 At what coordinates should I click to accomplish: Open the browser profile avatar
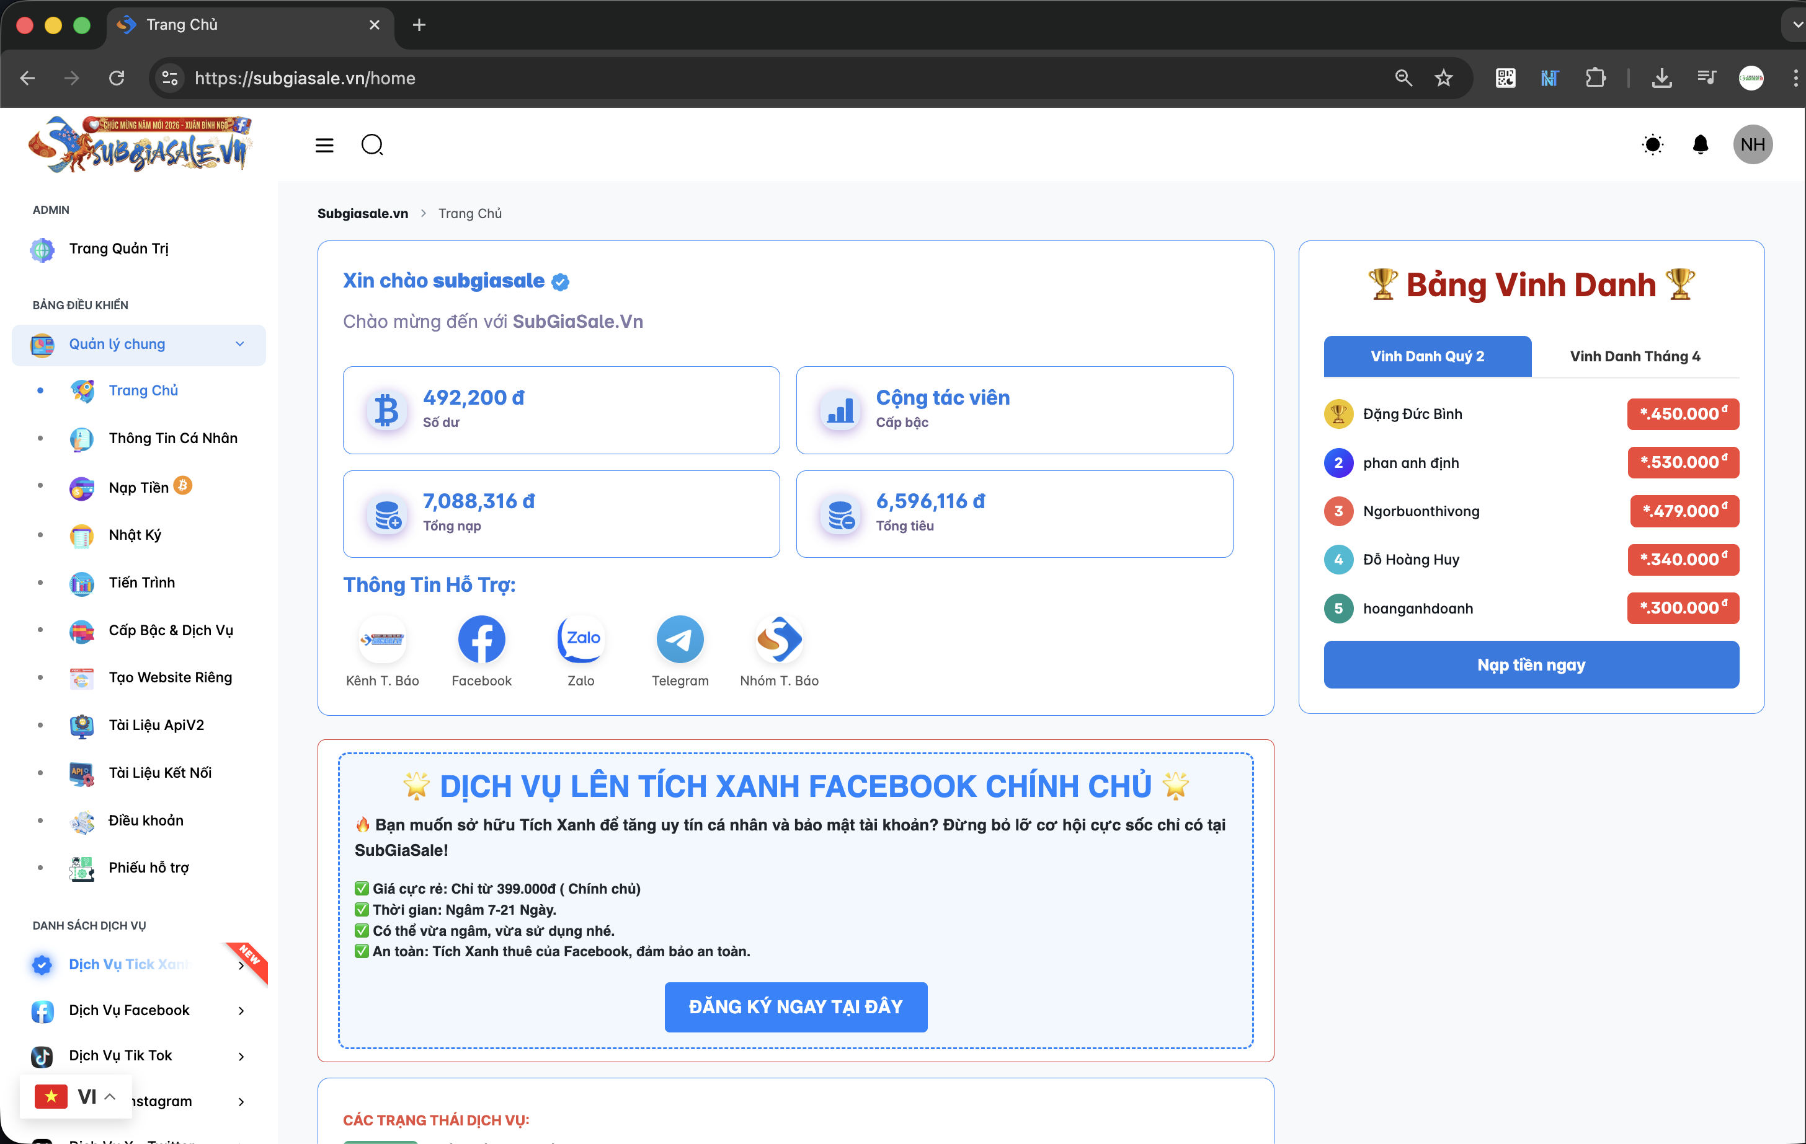coord(1751,78)
